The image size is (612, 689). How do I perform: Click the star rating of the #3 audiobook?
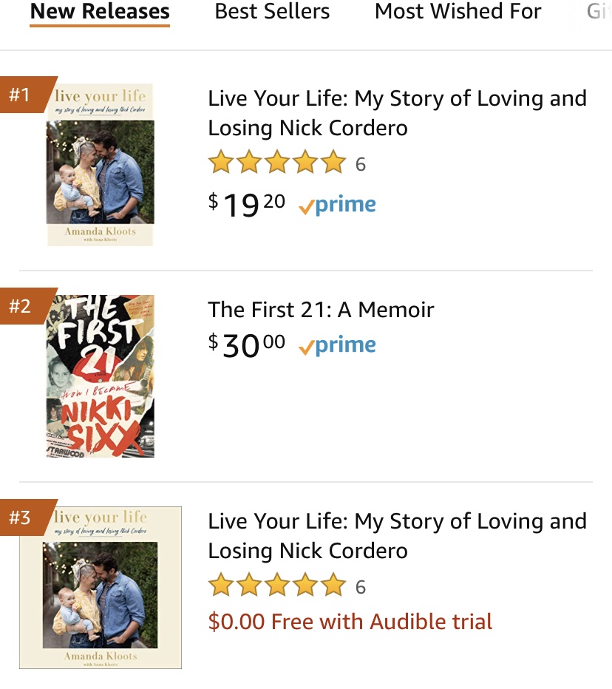pos(277,586)
